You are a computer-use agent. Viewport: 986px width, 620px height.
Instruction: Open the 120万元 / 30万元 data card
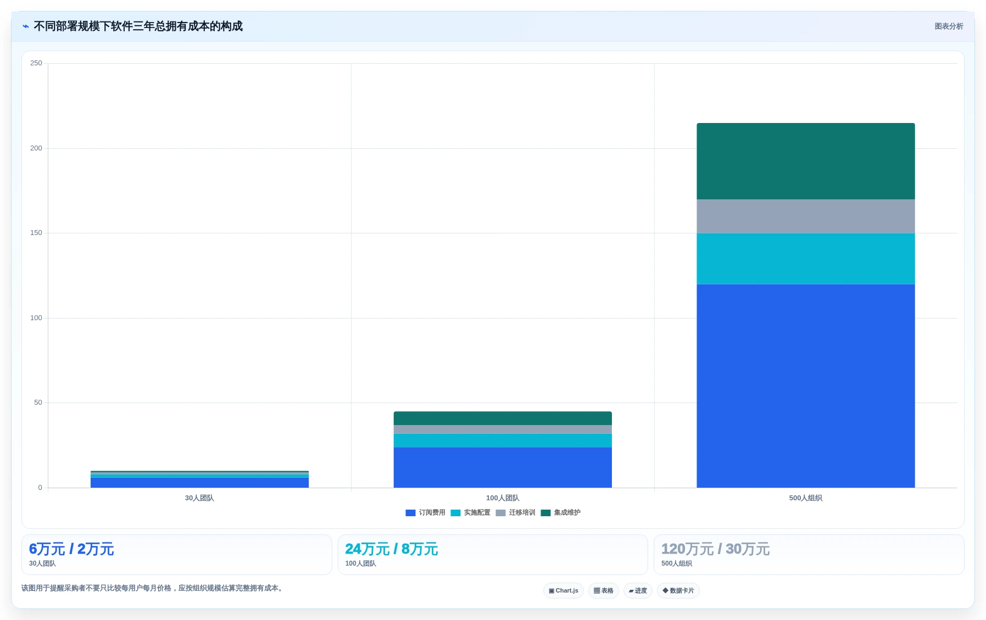[x=809, y=555]
